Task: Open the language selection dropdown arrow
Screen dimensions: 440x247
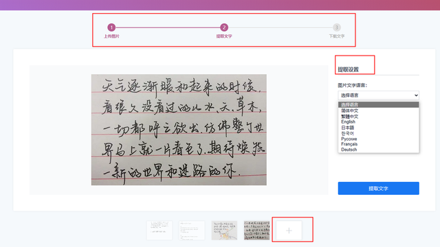Action: click(416, 95)
